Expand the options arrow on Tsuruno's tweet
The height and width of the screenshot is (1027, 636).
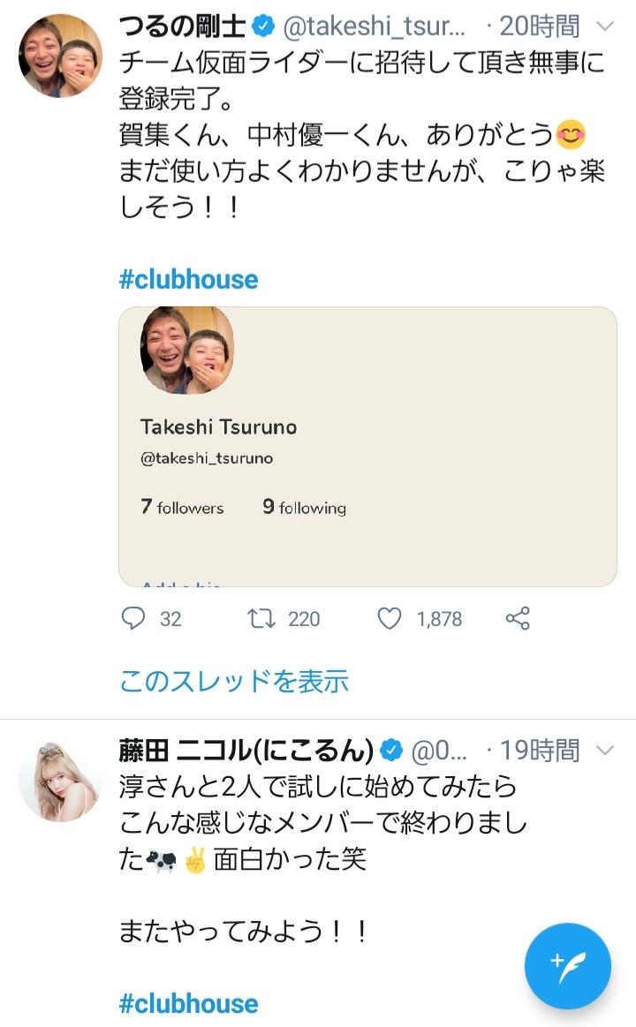(605, 26)
